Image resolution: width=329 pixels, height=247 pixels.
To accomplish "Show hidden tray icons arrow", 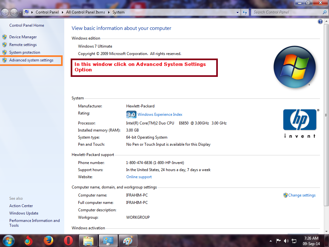I will pyautogui.click(x=271, y=241).
